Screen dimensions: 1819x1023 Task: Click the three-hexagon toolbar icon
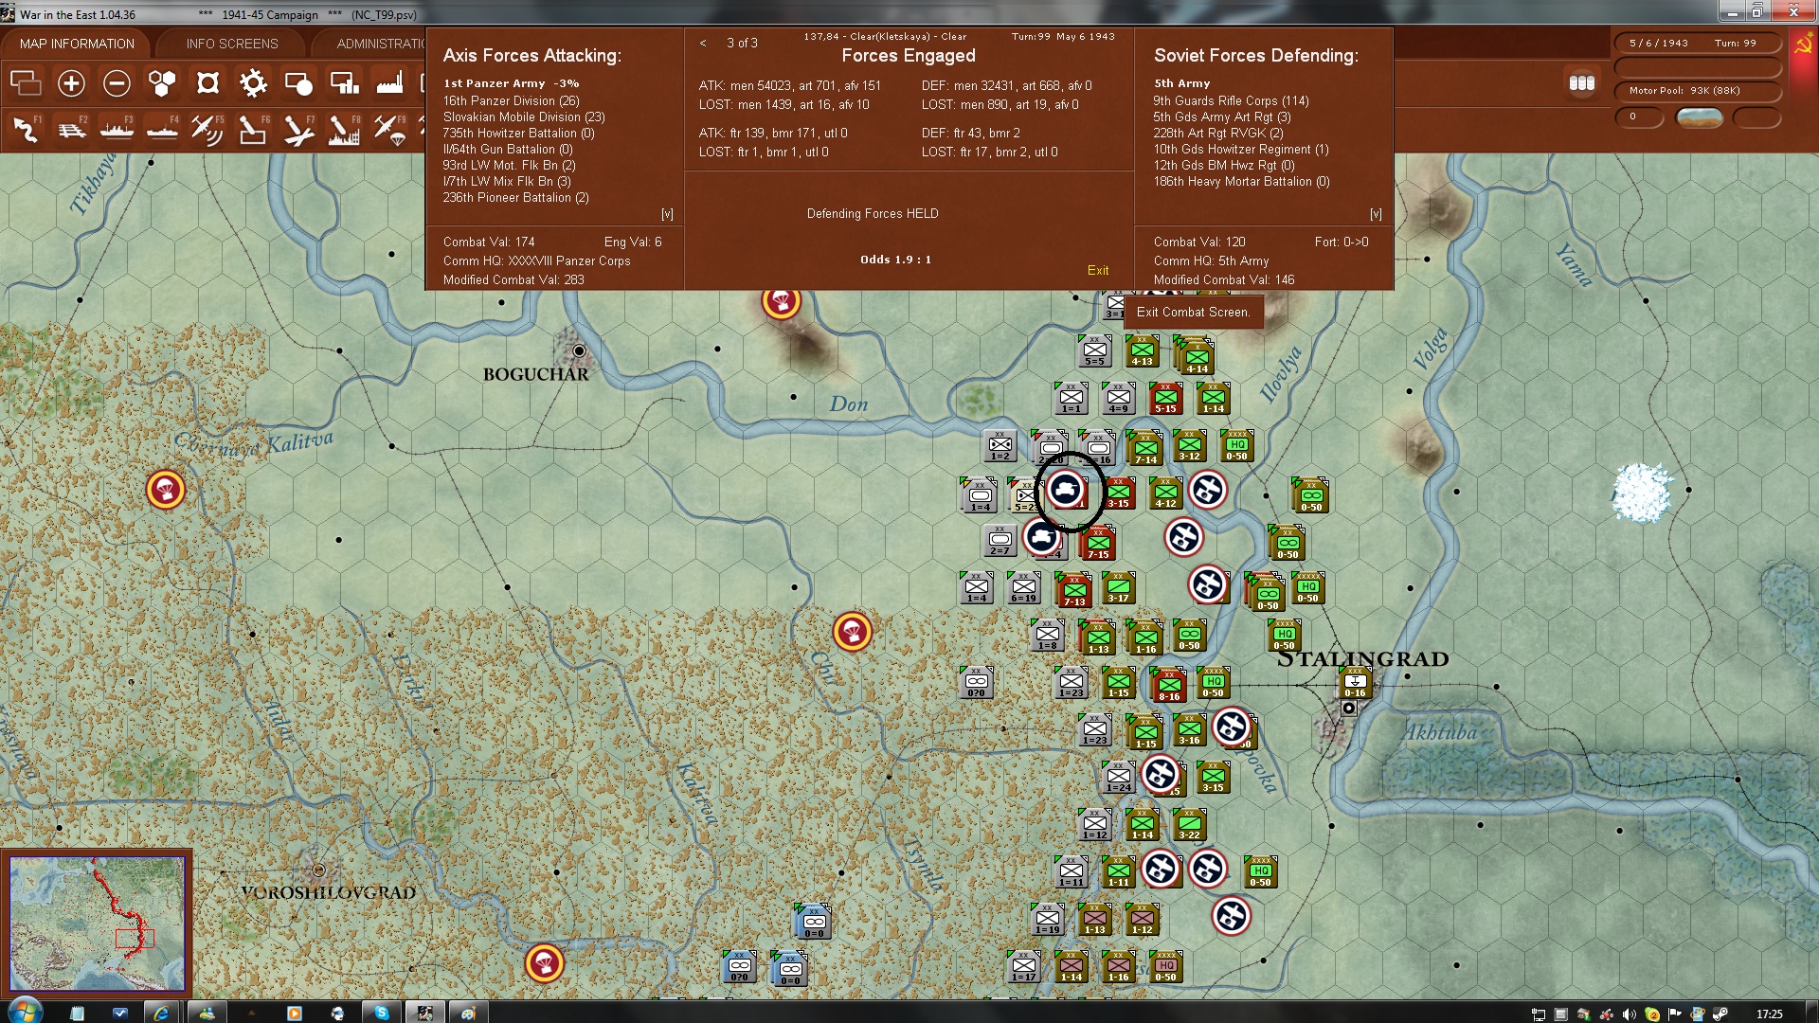pyautogui.click(x=162, y=83)
